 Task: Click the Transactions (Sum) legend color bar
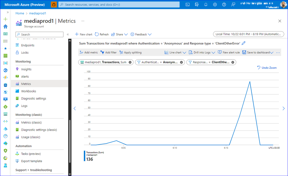84,156
